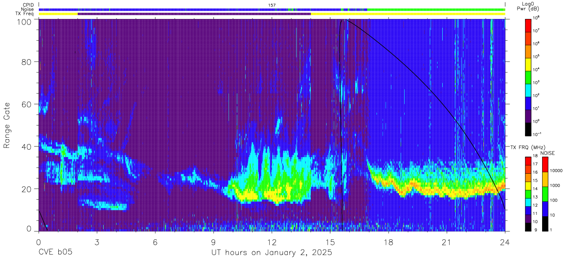Click x-axis hour label 24
The height and width of the screenshot is (262, 568).
point(505,242)
